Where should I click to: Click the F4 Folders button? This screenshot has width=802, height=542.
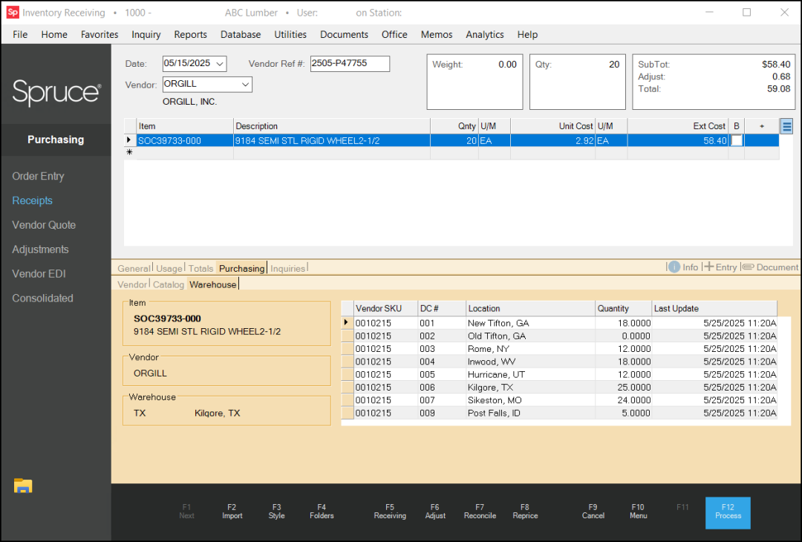[322, 512]
